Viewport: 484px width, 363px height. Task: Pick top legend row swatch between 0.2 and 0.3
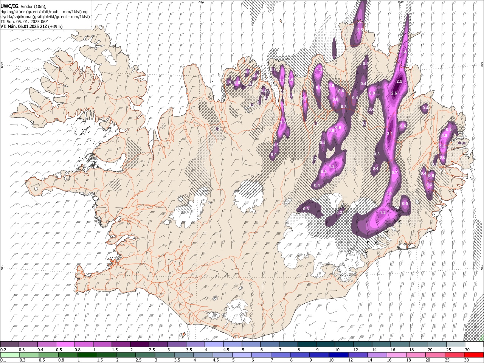pyautogui.click(x=9, y=344)
